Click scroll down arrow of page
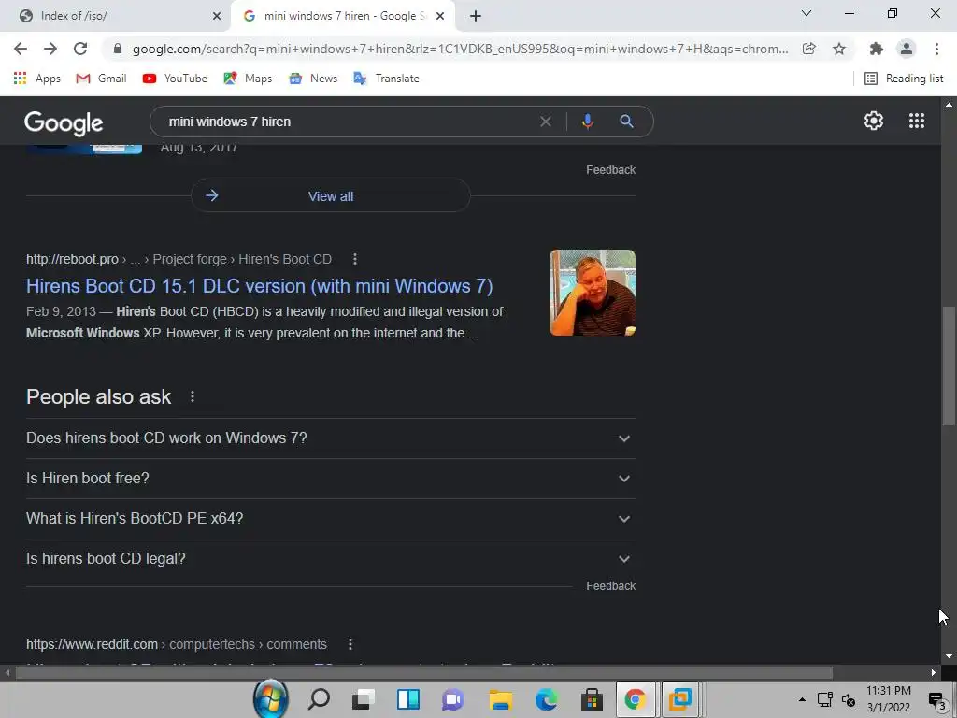Viewport: 957px width, 718px height. 949,656
